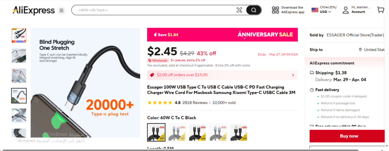Select the 60W C To C Black variant

point(156,132)
